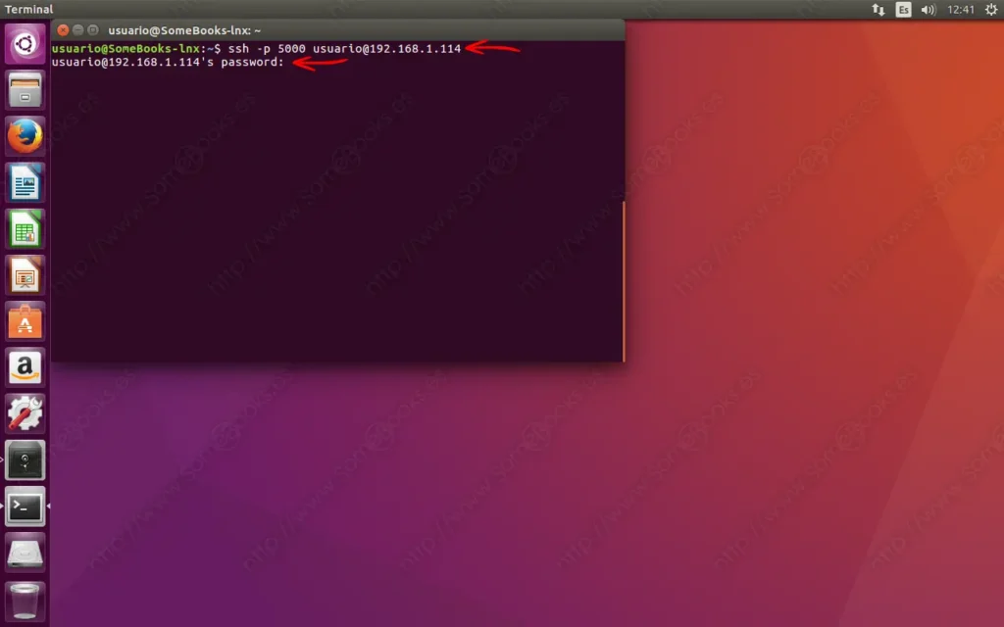Start LibreOffice Impress presentation app

pyautogui.click(x=25, y=275)
